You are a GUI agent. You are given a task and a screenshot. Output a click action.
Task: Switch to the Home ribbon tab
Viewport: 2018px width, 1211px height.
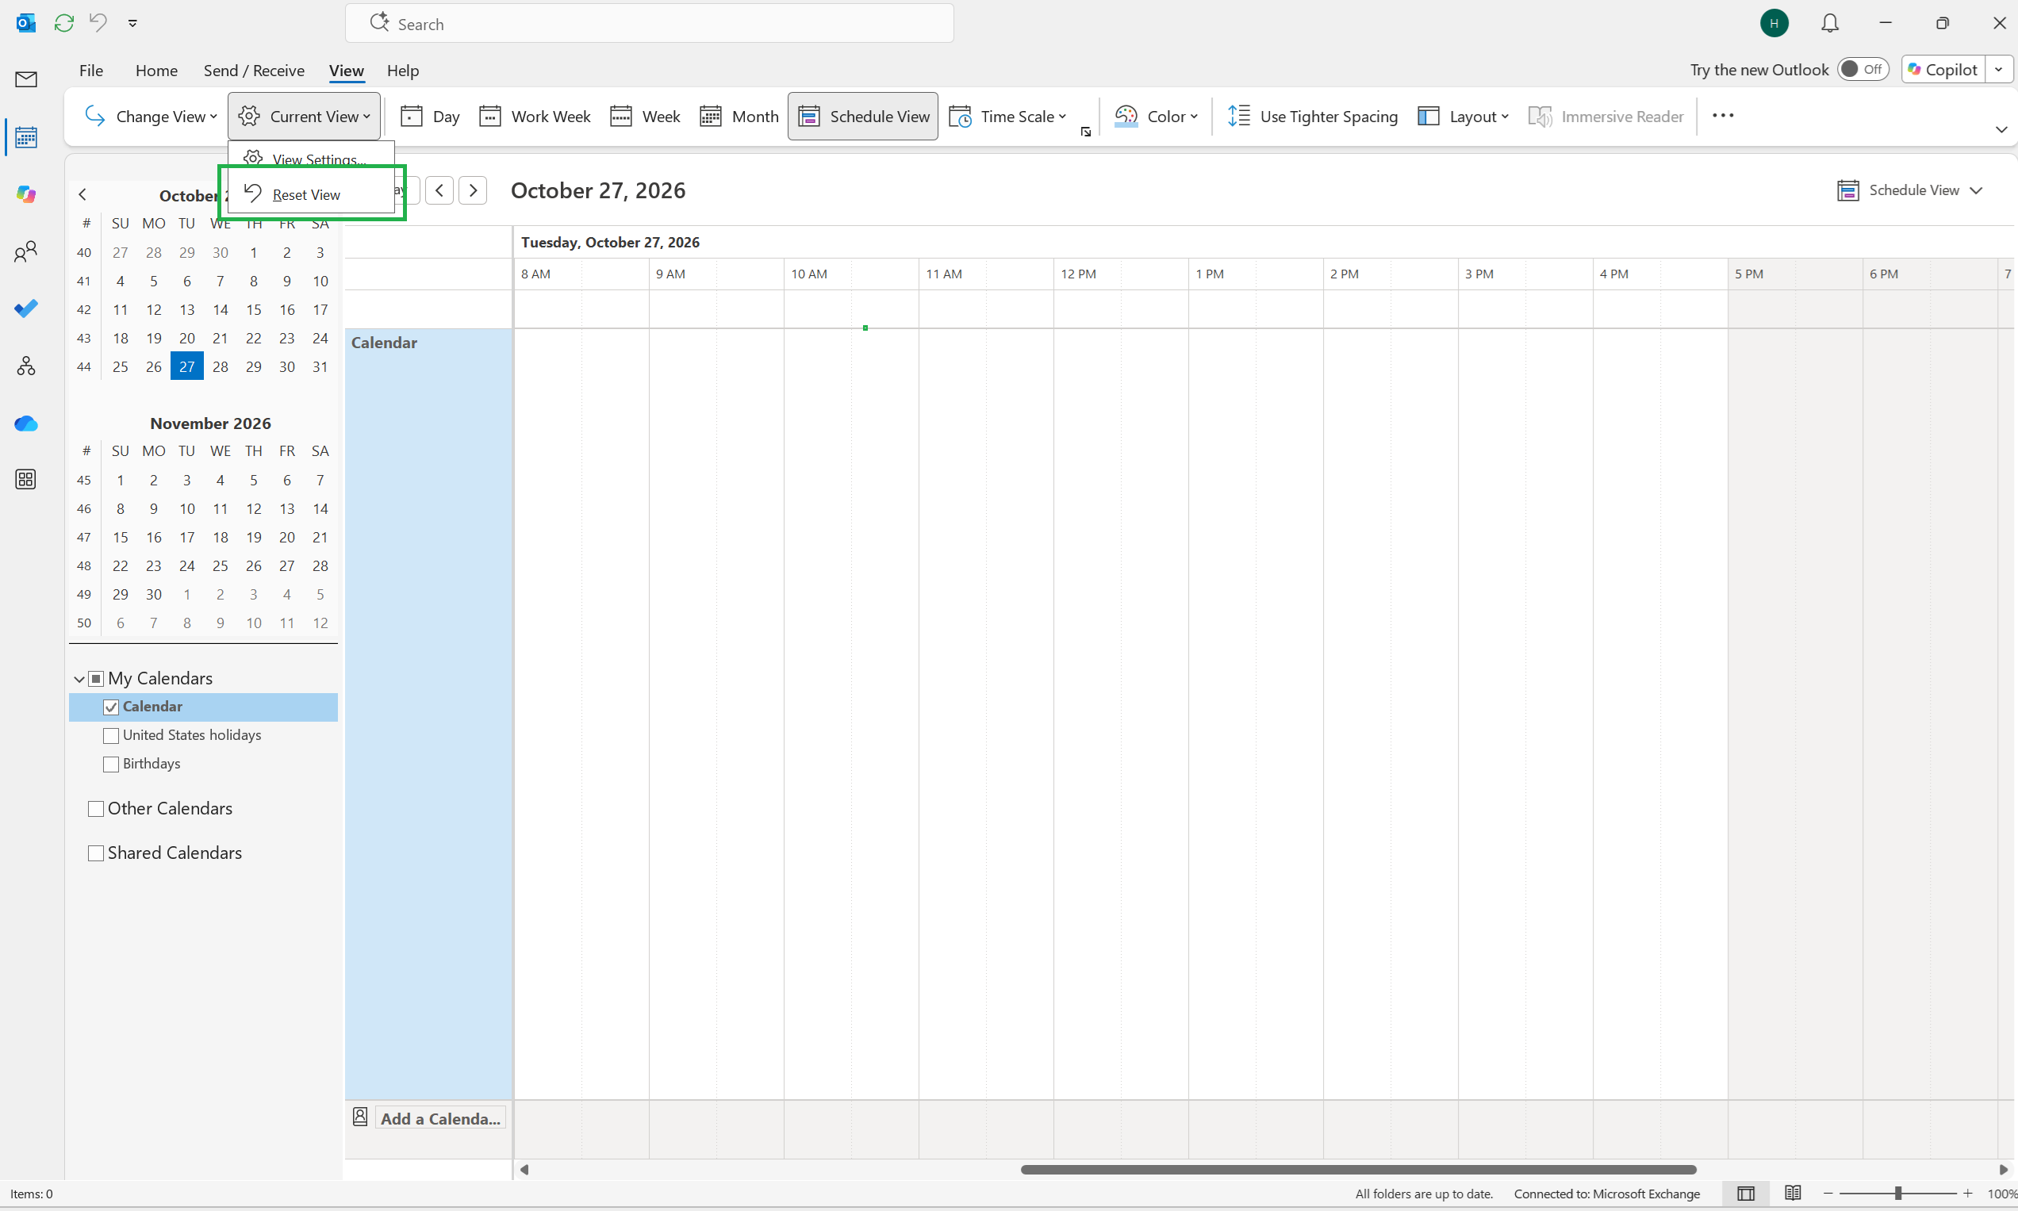tap(157, 70)
